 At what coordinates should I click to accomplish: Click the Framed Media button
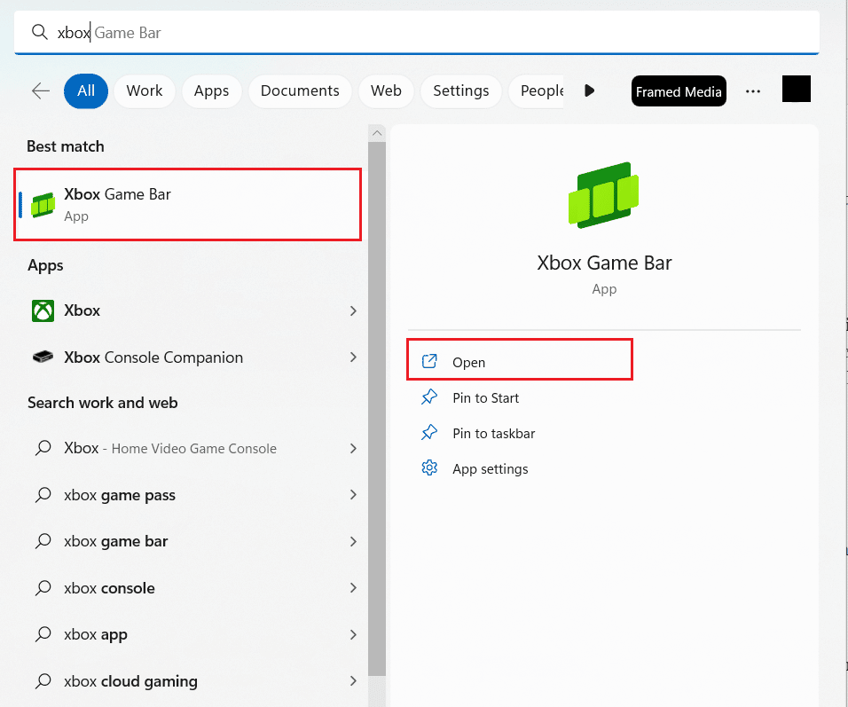coord(678,90)
